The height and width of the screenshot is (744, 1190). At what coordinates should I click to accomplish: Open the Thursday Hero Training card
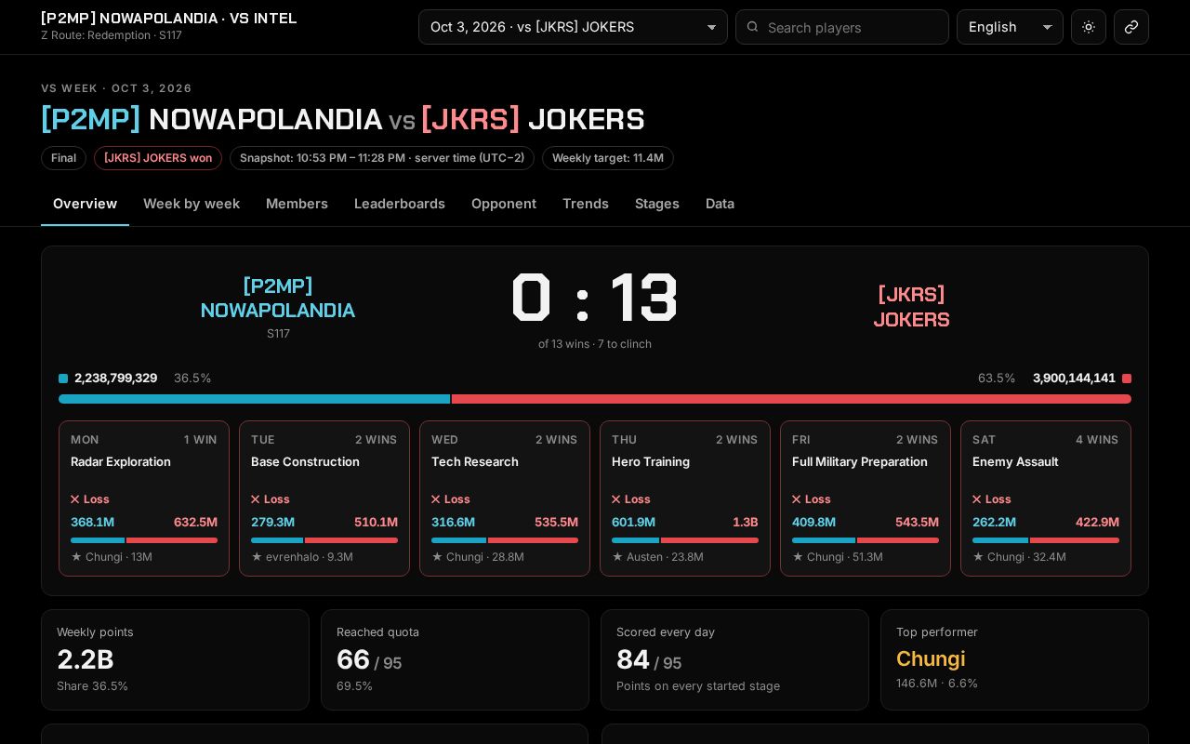point(685,498)
